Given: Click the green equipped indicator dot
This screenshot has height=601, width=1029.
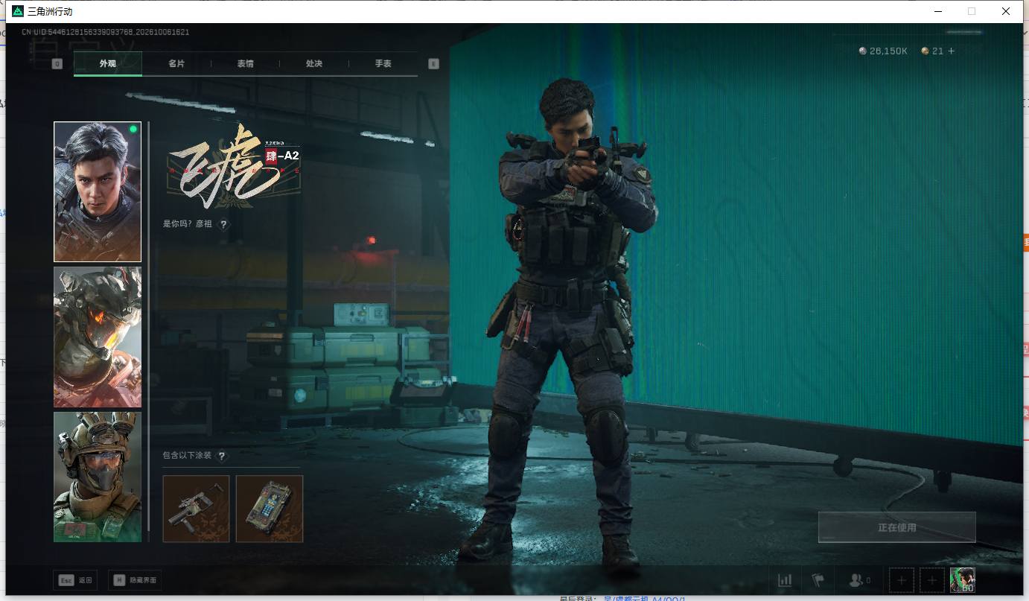Looking at the screenshot, I should click(x=133, y=130).
